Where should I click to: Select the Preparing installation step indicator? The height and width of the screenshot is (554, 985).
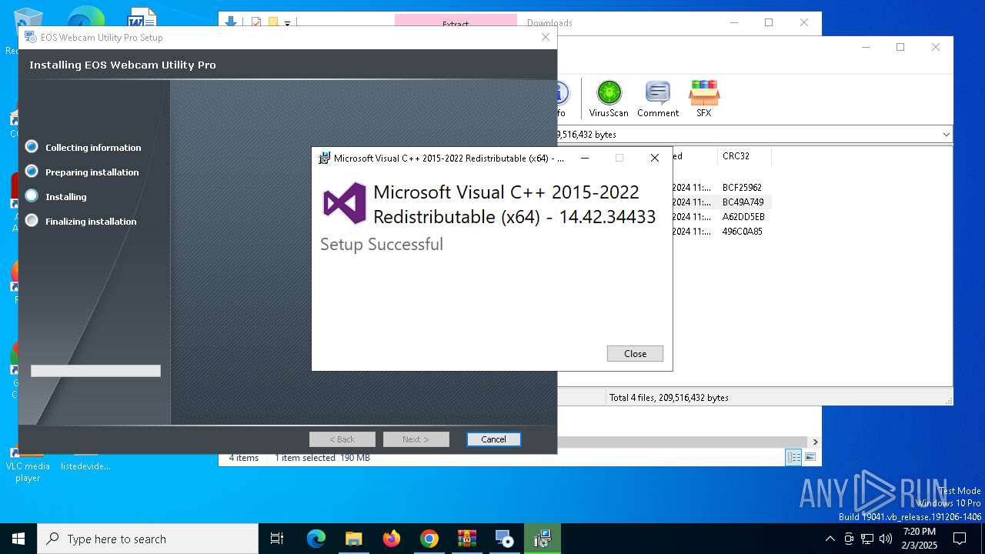coord(32,171)
